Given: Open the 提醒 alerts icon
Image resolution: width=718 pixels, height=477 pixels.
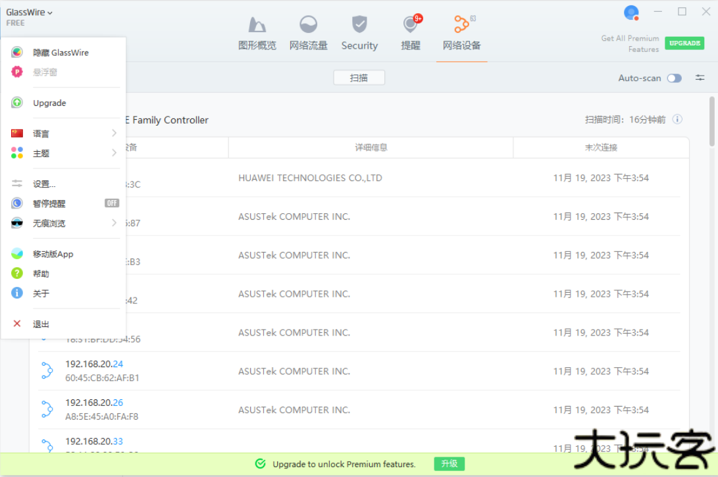Looking at the screenshot, I should coord(410,24).
